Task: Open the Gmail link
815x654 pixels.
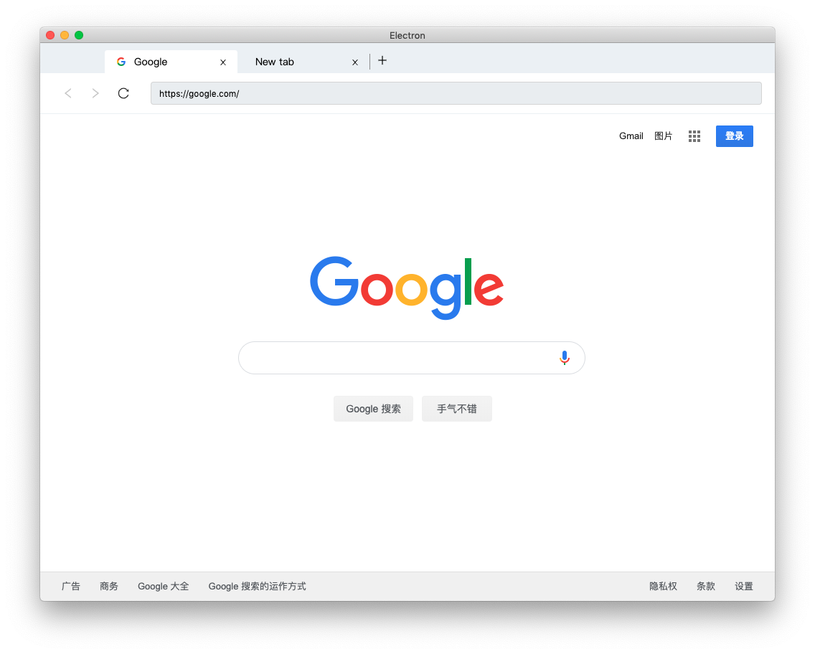Action: pos(631,136)
